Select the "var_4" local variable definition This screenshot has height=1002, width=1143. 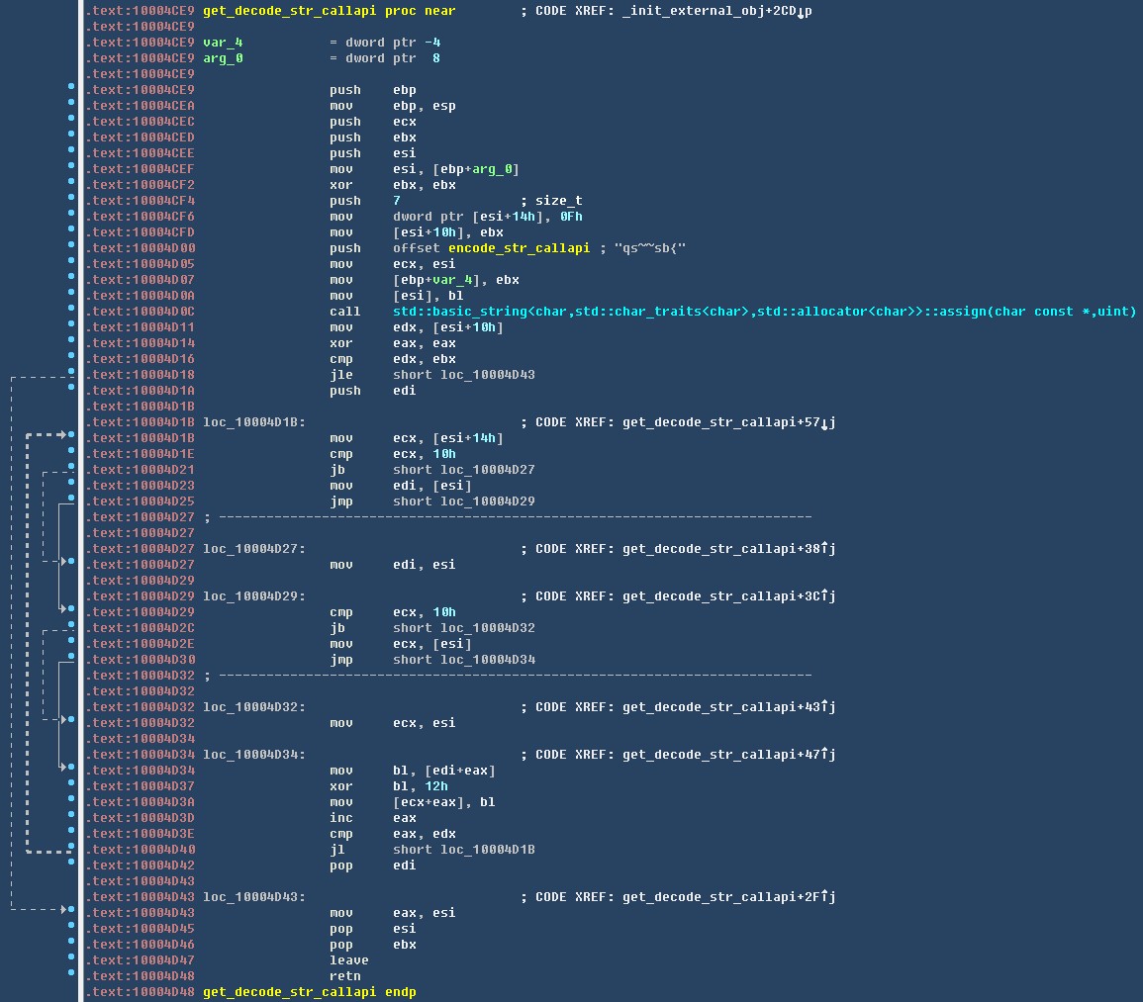[223, 43]
